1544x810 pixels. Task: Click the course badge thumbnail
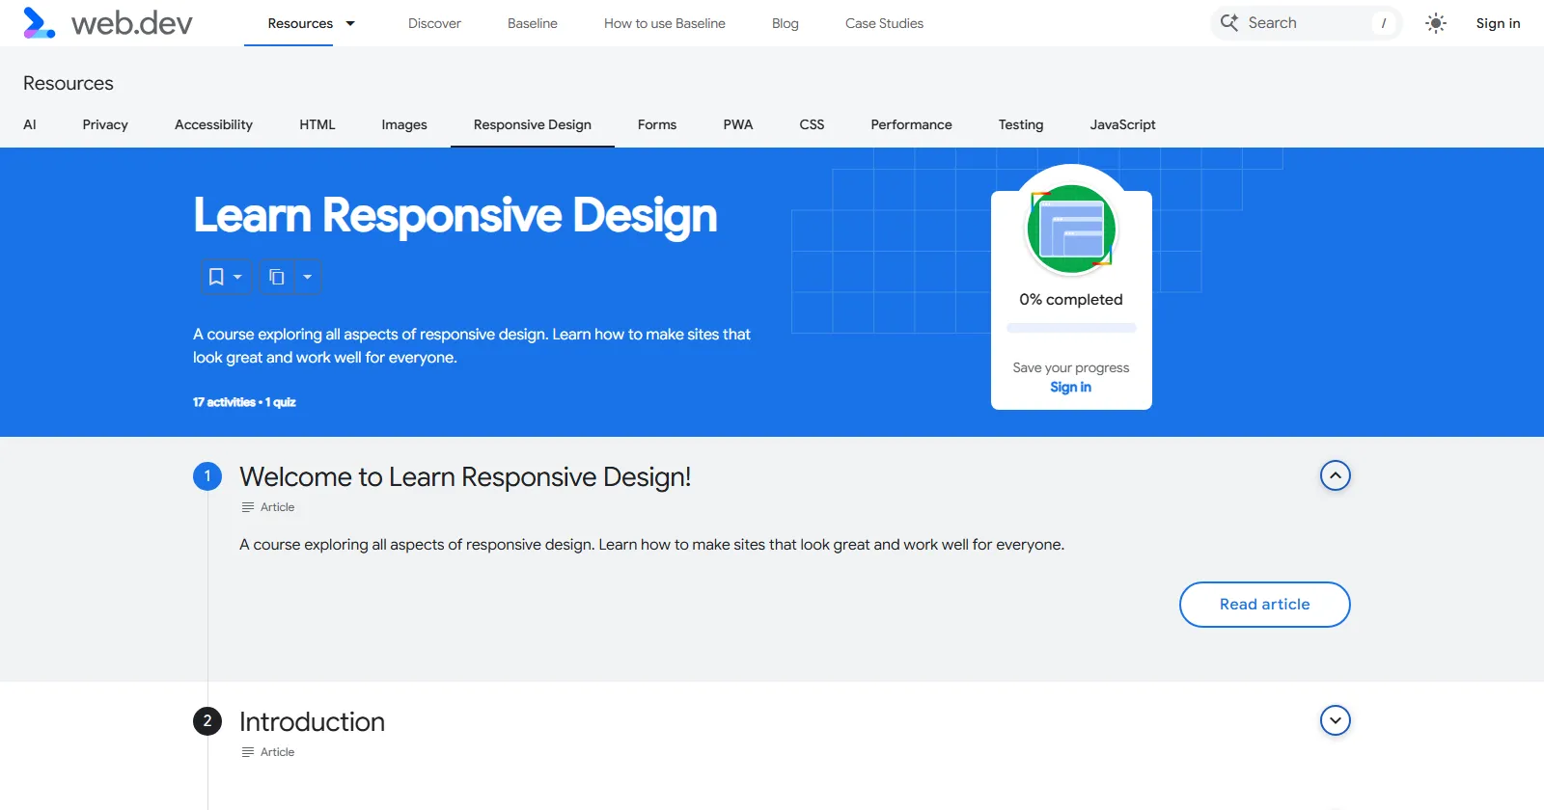1071,229
